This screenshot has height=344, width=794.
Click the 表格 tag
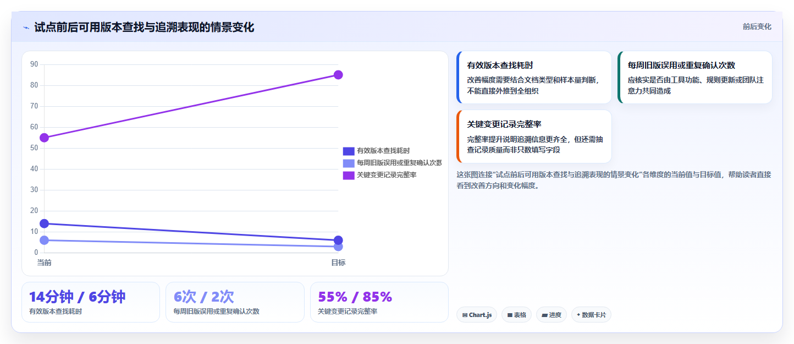[516, 315]
